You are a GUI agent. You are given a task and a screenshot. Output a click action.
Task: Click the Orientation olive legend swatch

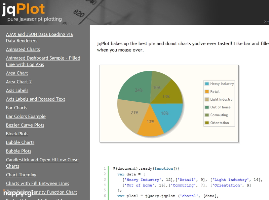(207, 123)
